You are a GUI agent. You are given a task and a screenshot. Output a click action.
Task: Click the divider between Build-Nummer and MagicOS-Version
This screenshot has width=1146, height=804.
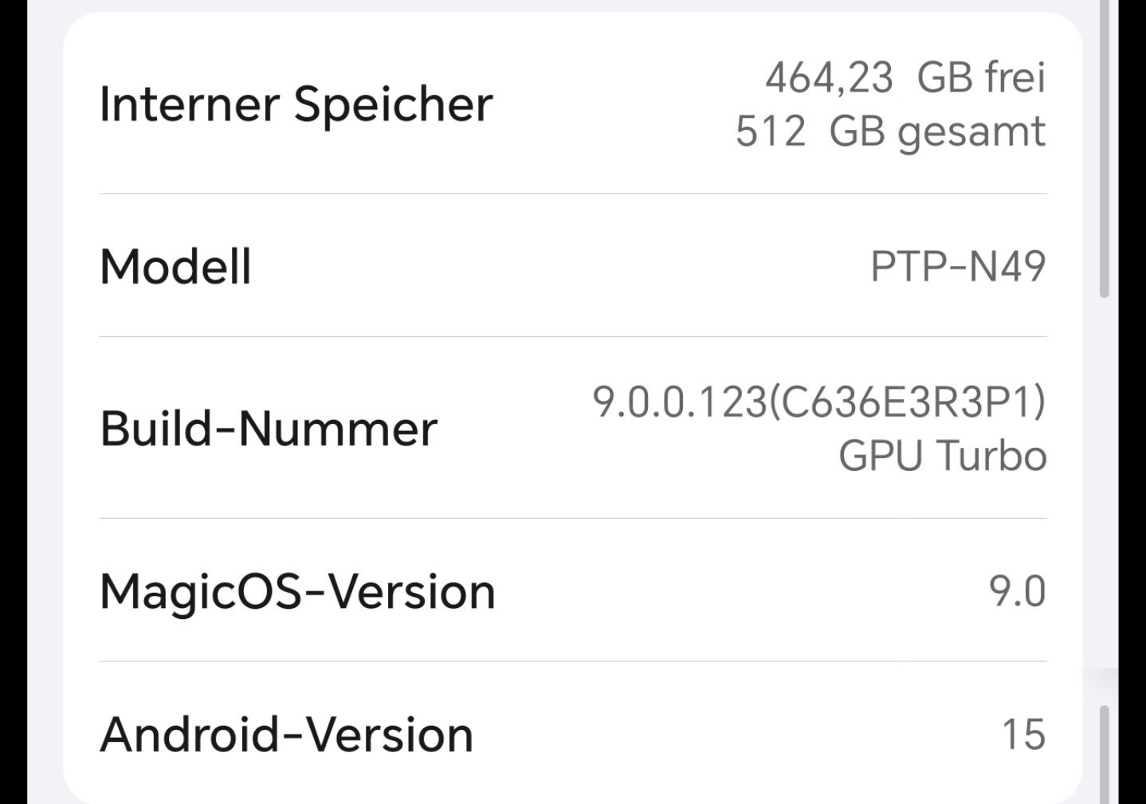pyautogui.click(x=572, y=519)
